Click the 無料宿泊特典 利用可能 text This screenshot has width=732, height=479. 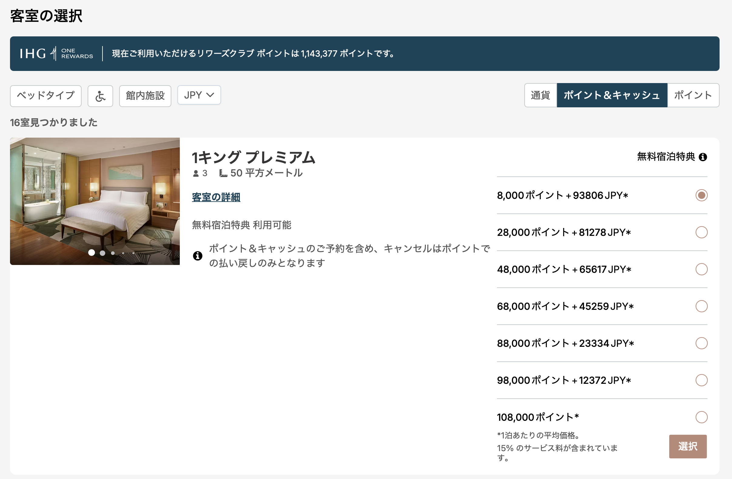(x=241, y=225)
